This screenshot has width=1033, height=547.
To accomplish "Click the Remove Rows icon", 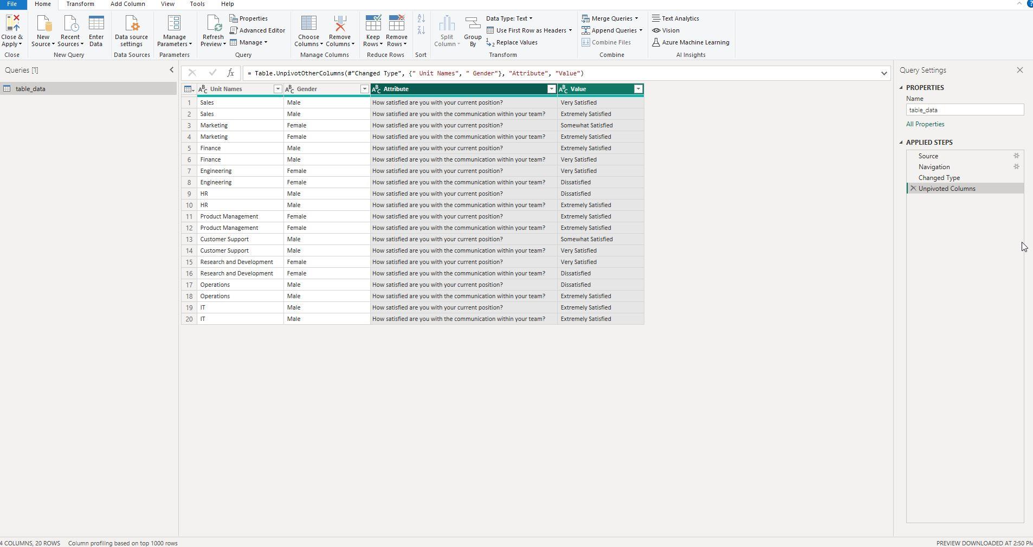I will pos(397,24).
